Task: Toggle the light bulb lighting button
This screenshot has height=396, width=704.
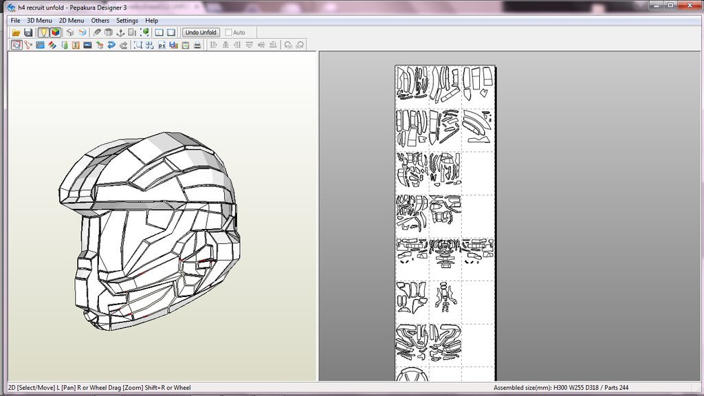Action: 43,32
